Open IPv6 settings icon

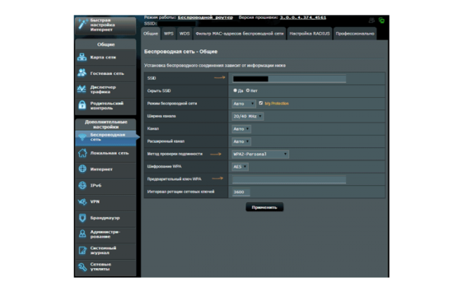pos(82,185)
